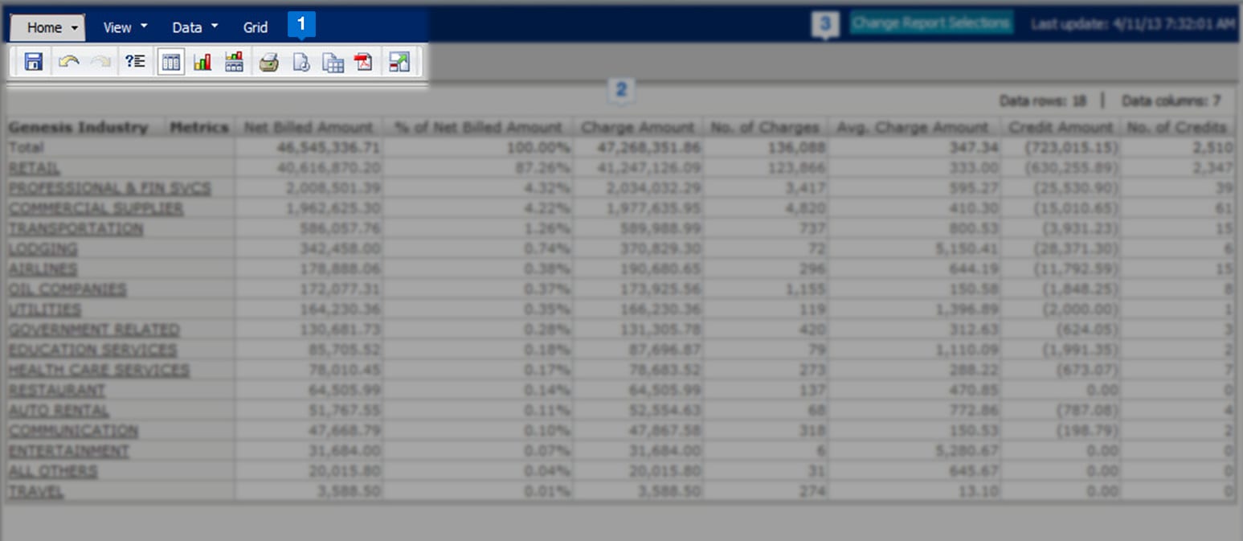Viewport: 1243px width, 541px height.
Task: Open the Data dropdown menu
Action: [195, 27]
